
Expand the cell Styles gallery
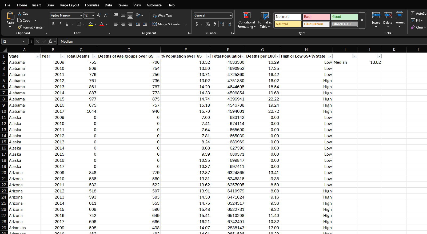coord(362,20)
